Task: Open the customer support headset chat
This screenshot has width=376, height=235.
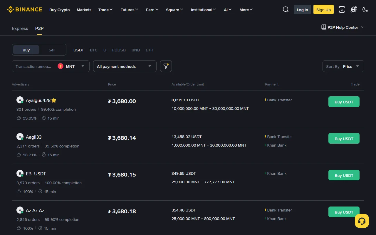Action: point(362,221)
